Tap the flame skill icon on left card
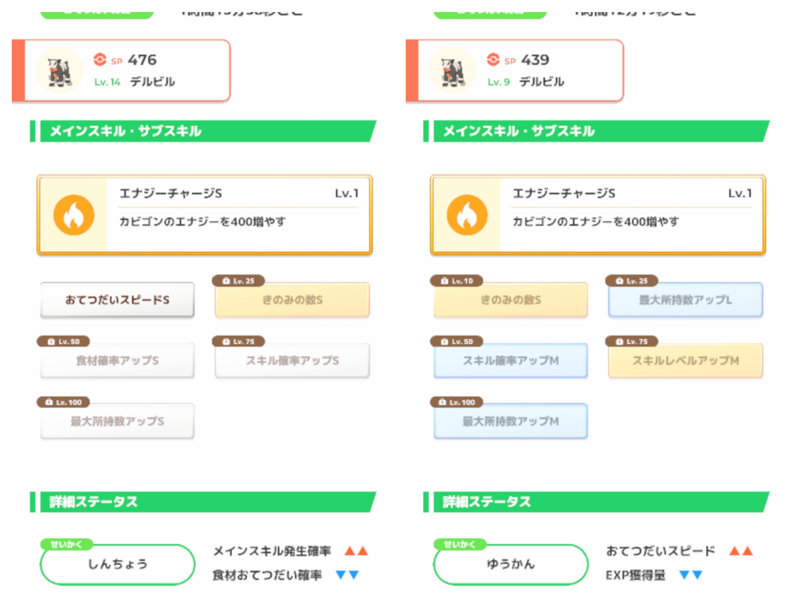 pyautogui.click(x=74, y=215)
